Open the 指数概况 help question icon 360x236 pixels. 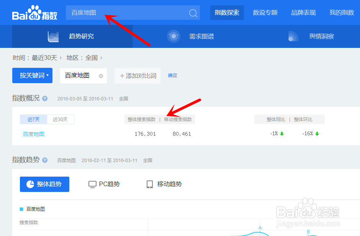[x=45, y=98]
